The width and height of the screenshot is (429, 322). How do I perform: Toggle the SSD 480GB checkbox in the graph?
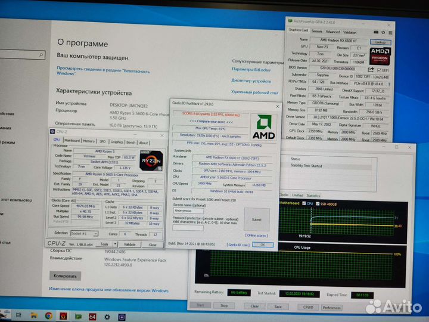[318, 204]
